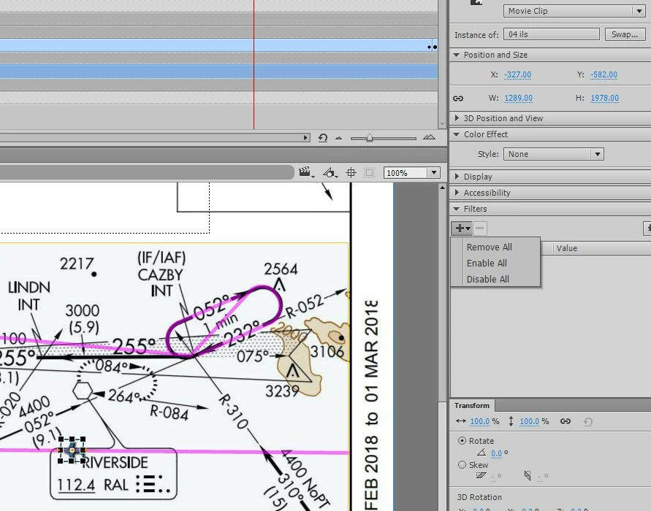Viewport: 651px width, 511px height.
Task: Collapse the Color Effect section
Action: (x=456, y=134)
